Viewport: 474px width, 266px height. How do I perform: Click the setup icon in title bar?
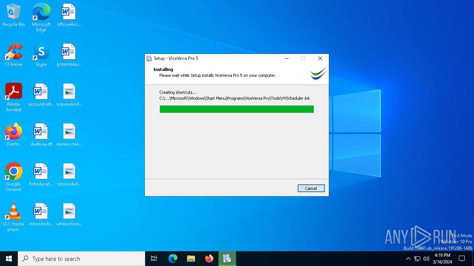click(149, 58)
